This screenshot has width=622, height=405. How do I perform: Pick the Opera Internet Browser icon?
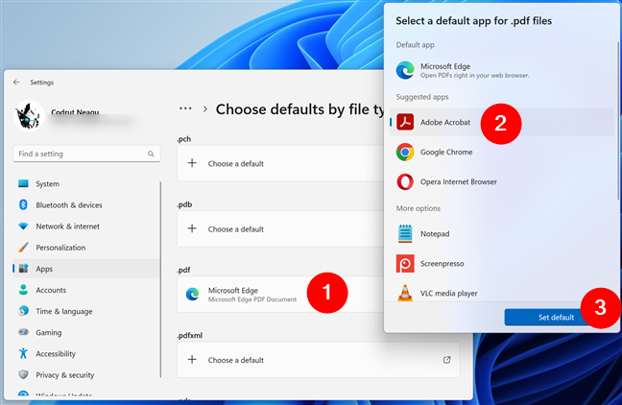(x=406, y=181)
